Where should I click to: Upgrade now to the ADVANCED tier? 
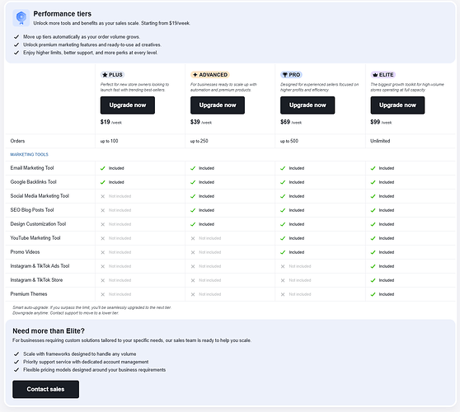tap(218, 105)
